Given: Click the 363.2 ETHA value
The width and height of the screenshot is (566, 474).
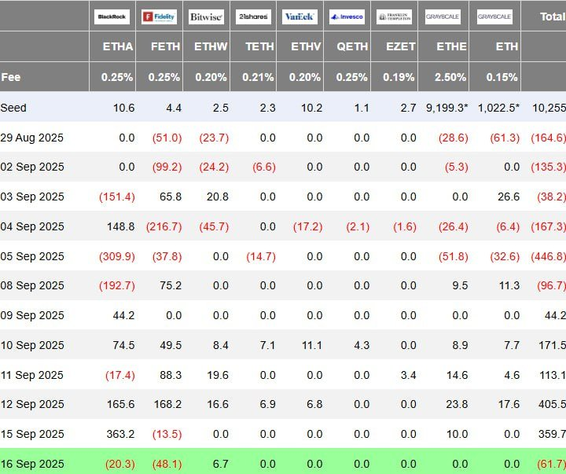Looking at the screenshot, I should tap(120, 434).
